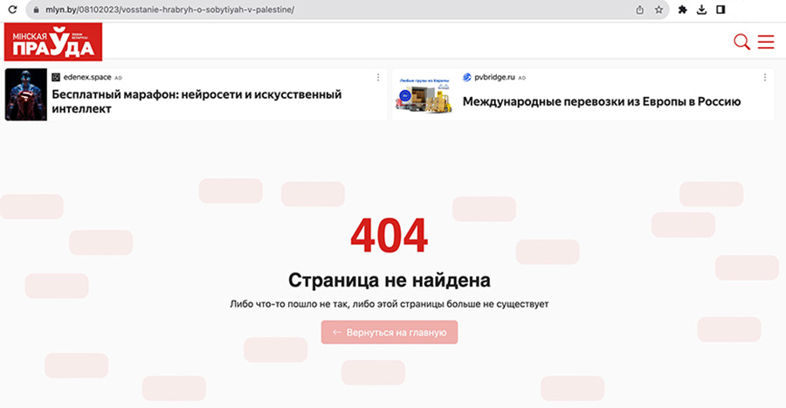This screenshot has width=786, height=408.
Task: Open the red hamburger menu
Action: point(766,42)
